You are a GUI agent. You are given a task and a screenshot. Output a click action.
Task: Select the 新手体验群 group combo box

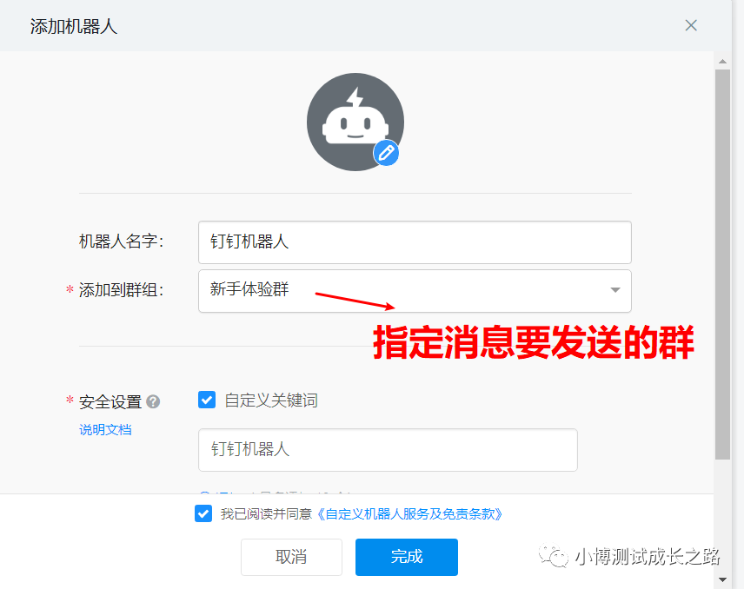click(x=415, y=291)
